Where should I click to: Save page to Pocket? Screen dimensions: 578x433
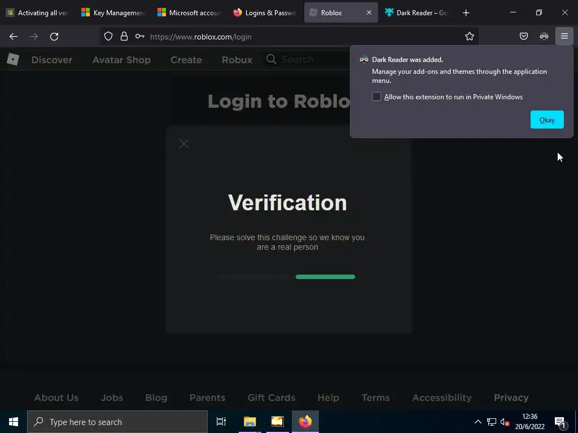[x=523, y=37]
